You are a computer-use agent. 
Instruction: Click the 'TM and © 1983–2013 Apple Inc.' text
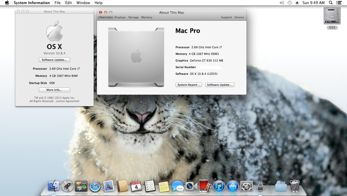(x=54, y=98)
